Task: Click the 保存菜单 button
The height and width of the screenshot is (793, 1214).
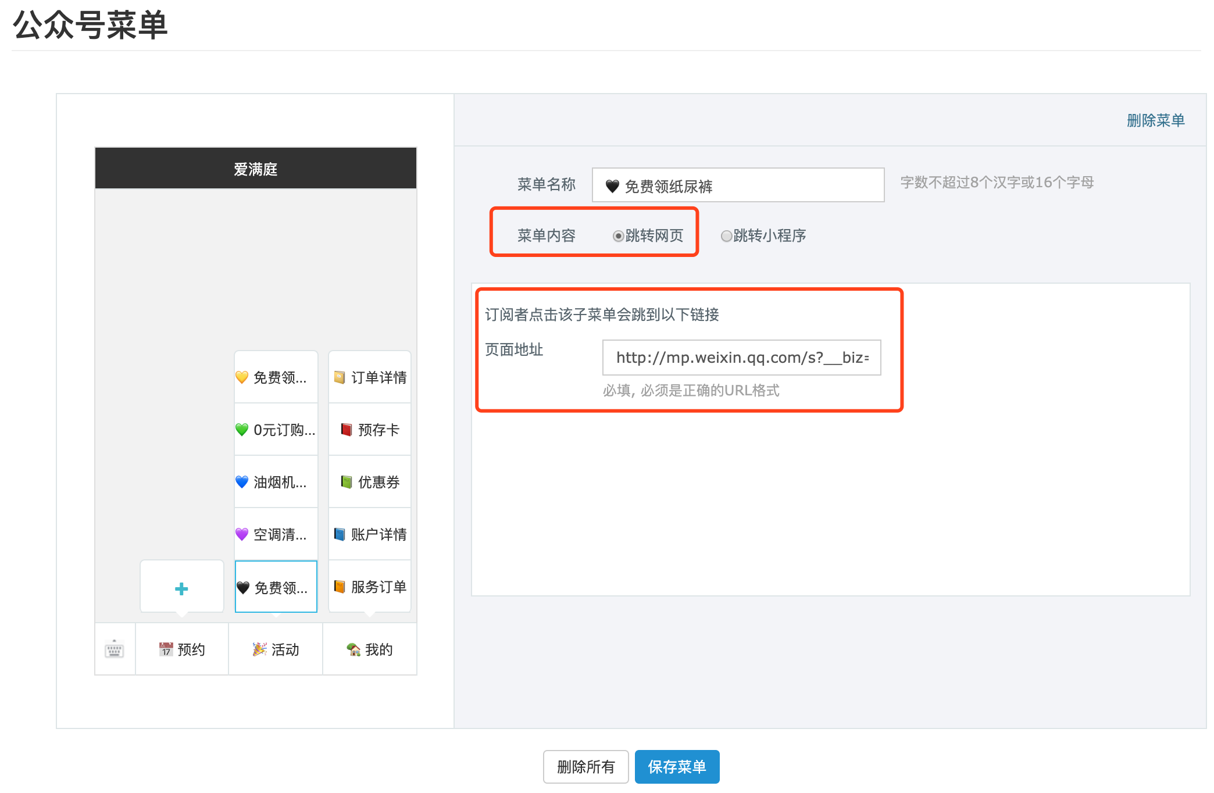Action: point(677,767)
